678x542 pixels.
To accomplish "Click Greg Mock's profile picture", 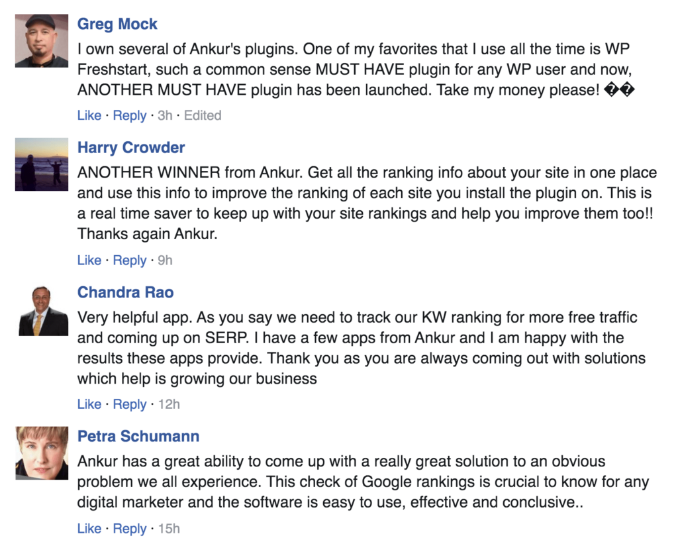I will tap(42, 40).
